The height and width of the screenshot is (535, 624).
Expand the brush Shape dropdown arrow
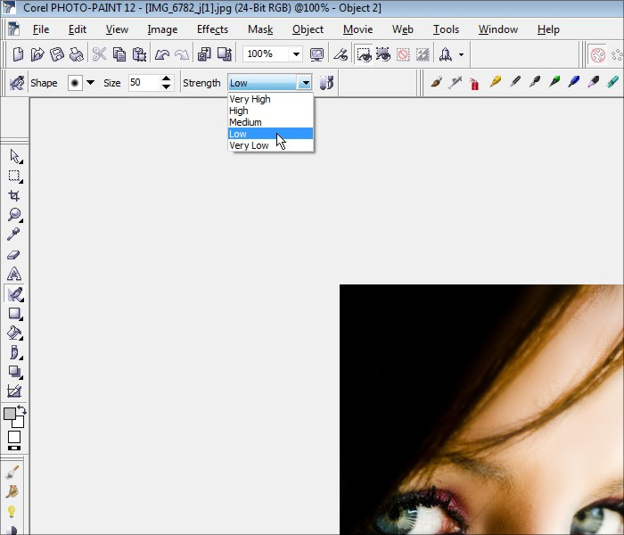tap(90, 83)
